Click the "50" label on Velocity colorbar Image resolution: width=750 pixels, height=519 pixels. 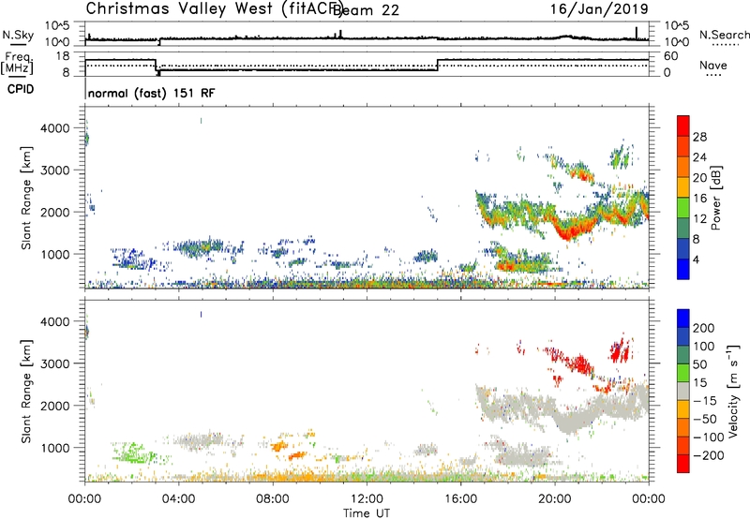[x=699, y=364]
